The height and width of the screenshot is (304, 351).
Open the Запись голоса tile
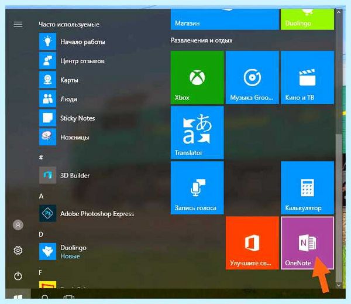197,188
